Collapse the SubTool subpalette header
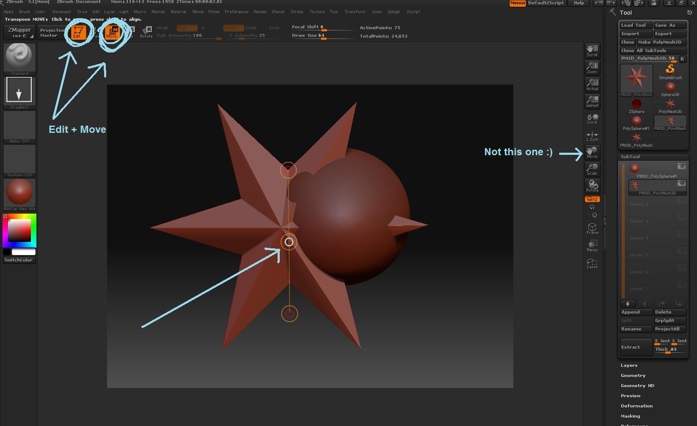The height and width of the screenshot is (426, 697). point(630,157)
